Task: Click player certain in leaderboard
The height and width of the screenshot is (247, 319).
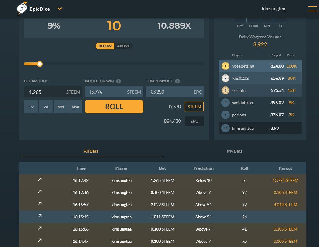Action: click(239, 90)
